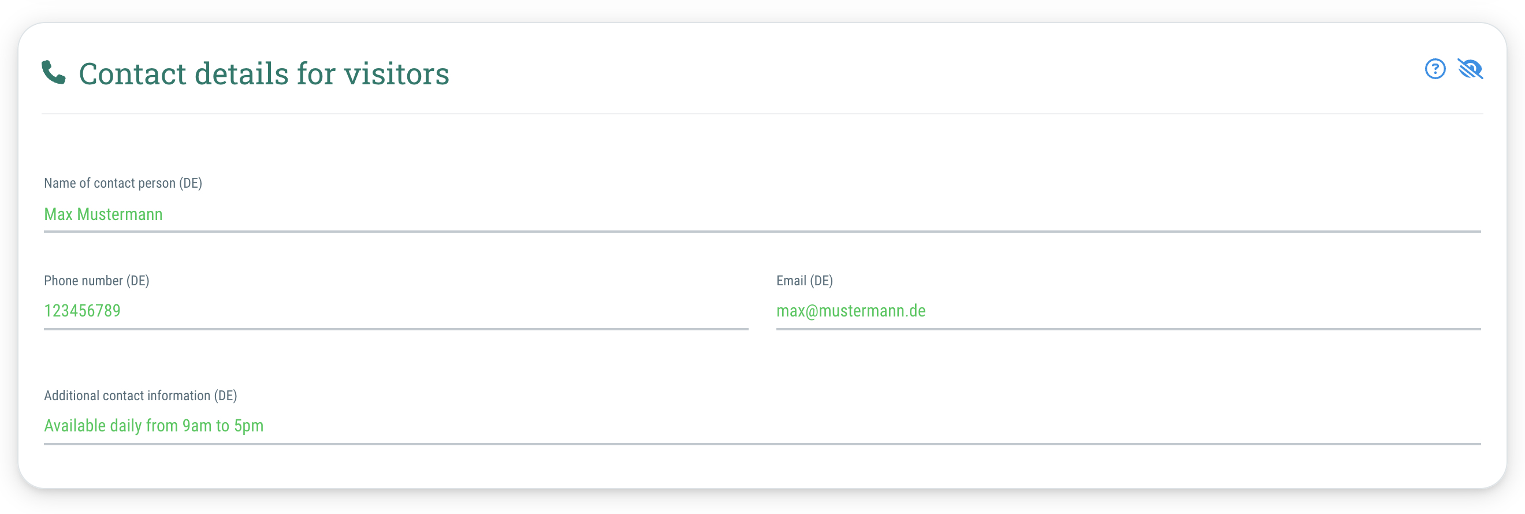Viewport: 1525px width, 514px height.
Task: Click the 'Email (DE)' label
Action: tap(805, 281)
